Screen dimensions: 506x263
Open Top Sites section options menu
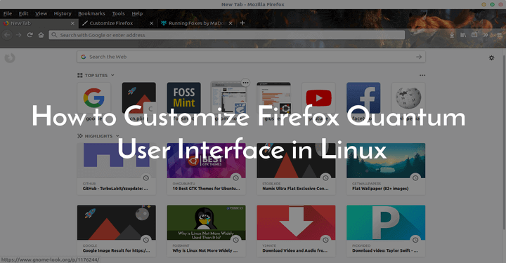[x=422, y=75]
